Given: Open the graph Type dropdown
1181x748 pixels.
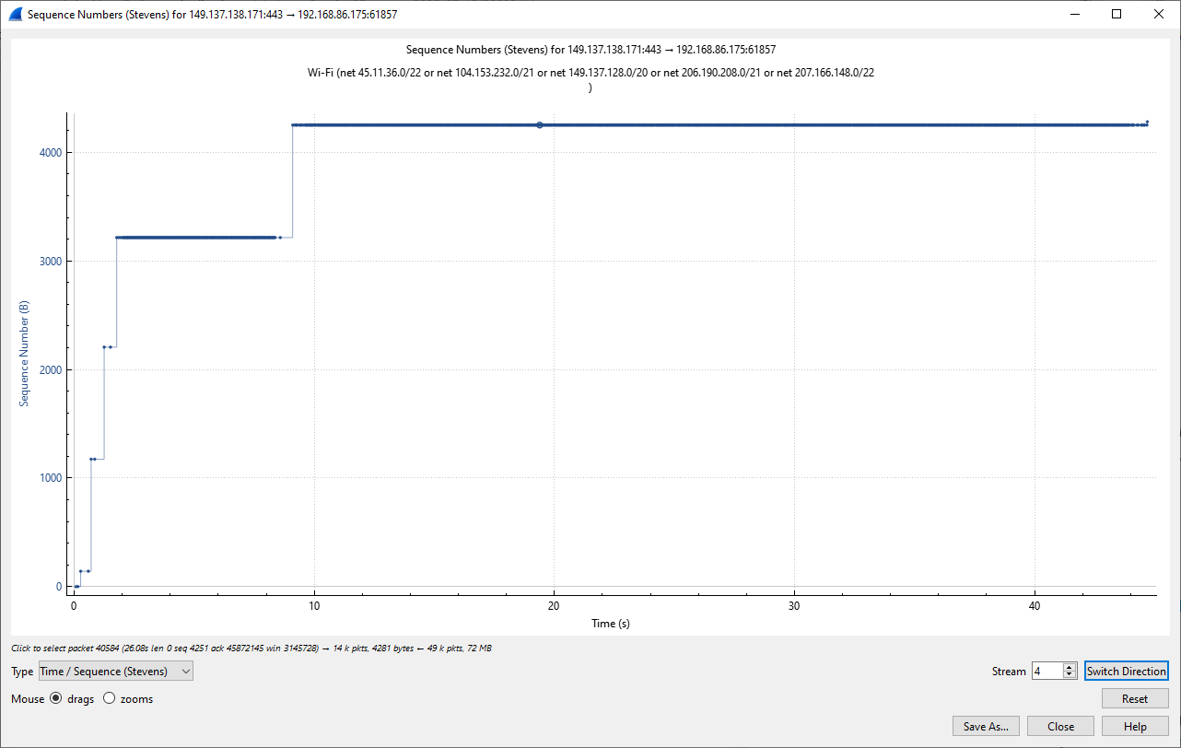Looking at the screenshot, I should tap(116, 672).
